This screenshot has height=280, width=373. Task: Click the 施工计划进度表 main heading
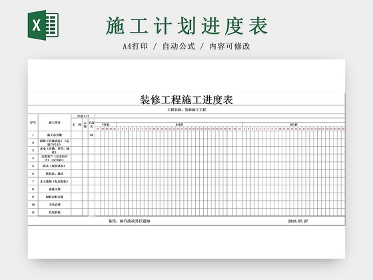click(x=187, y=26)
